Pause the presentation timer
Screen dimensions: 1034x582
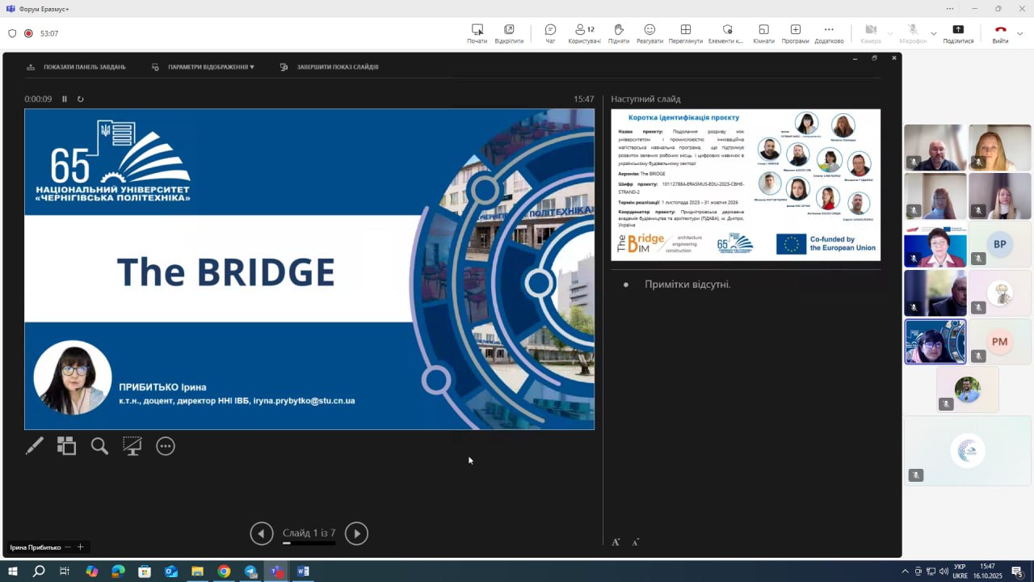[65, 99]
